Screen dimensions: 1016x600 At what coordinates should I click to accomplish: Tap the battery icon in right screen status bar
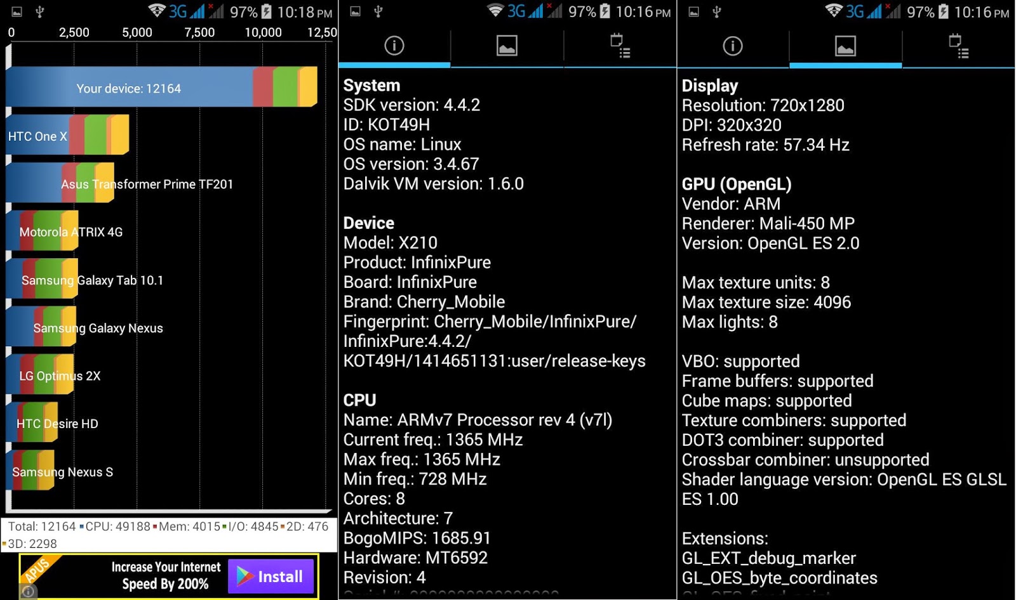coord(944,11)
